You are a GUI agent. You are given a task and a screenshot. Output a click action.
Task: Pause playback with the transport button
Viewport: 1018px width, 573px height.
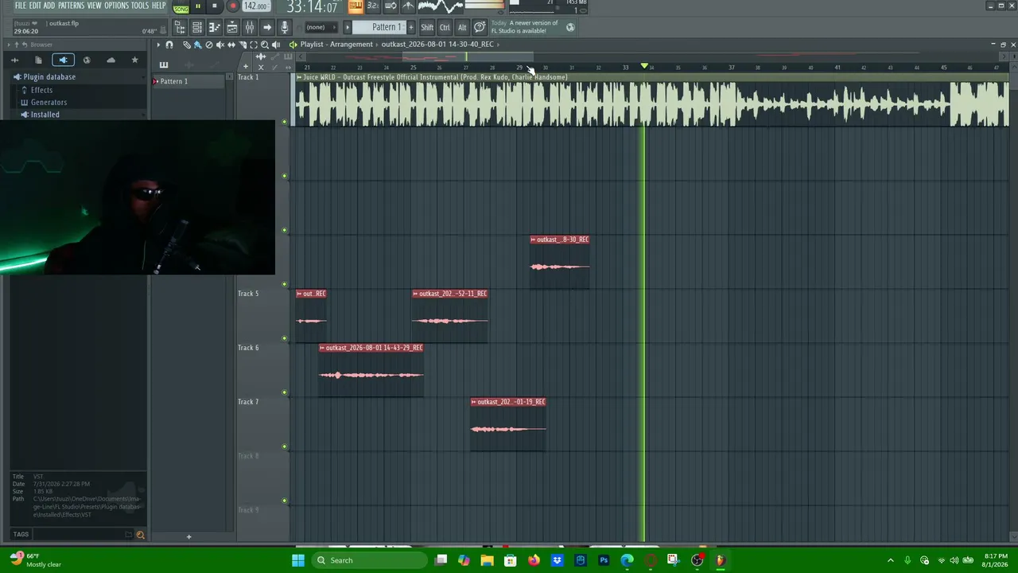(x=198, y=6)
